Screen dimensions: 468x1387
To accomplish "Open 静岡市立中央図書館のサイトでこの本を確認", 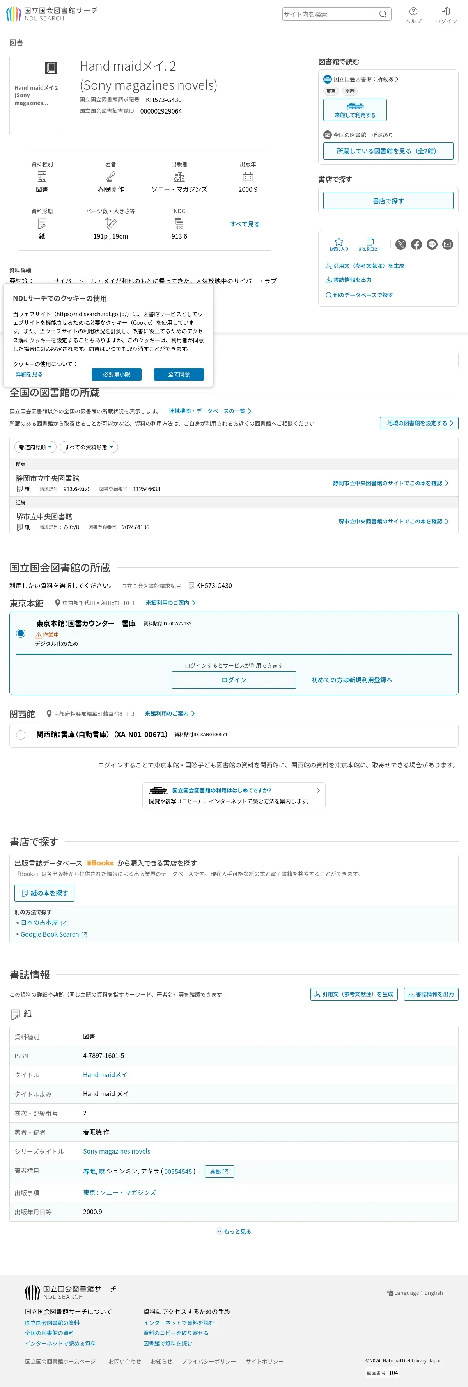I will tap(390, 483).
